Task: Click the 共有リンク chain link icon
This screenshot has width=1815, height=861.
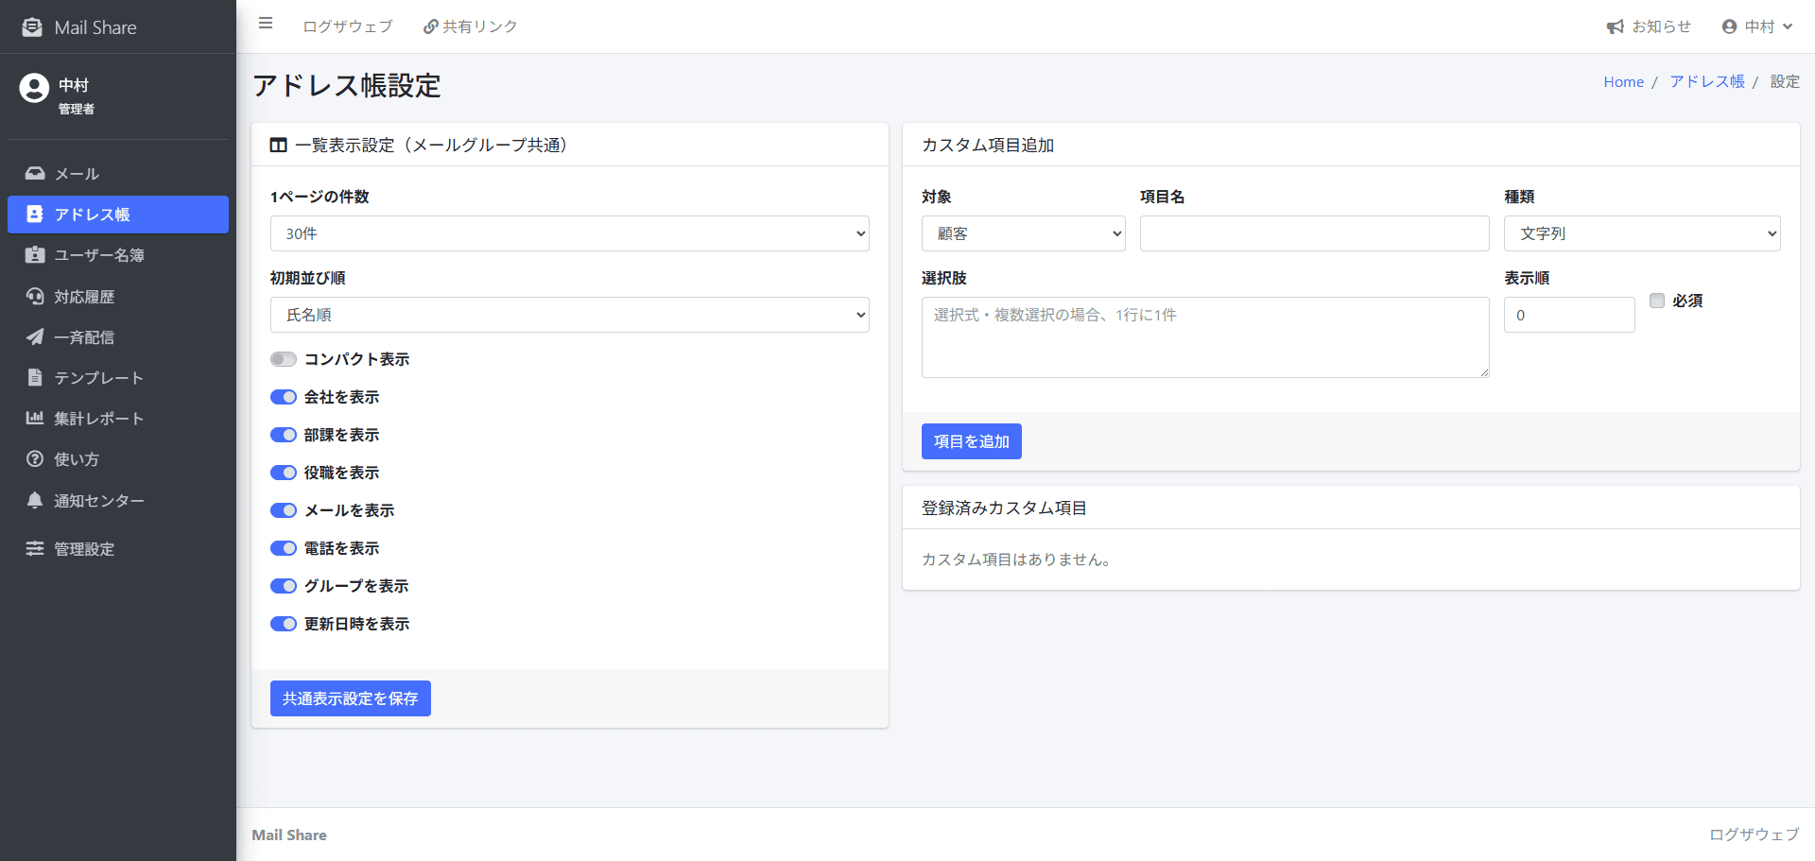Action: coord(431,26)
